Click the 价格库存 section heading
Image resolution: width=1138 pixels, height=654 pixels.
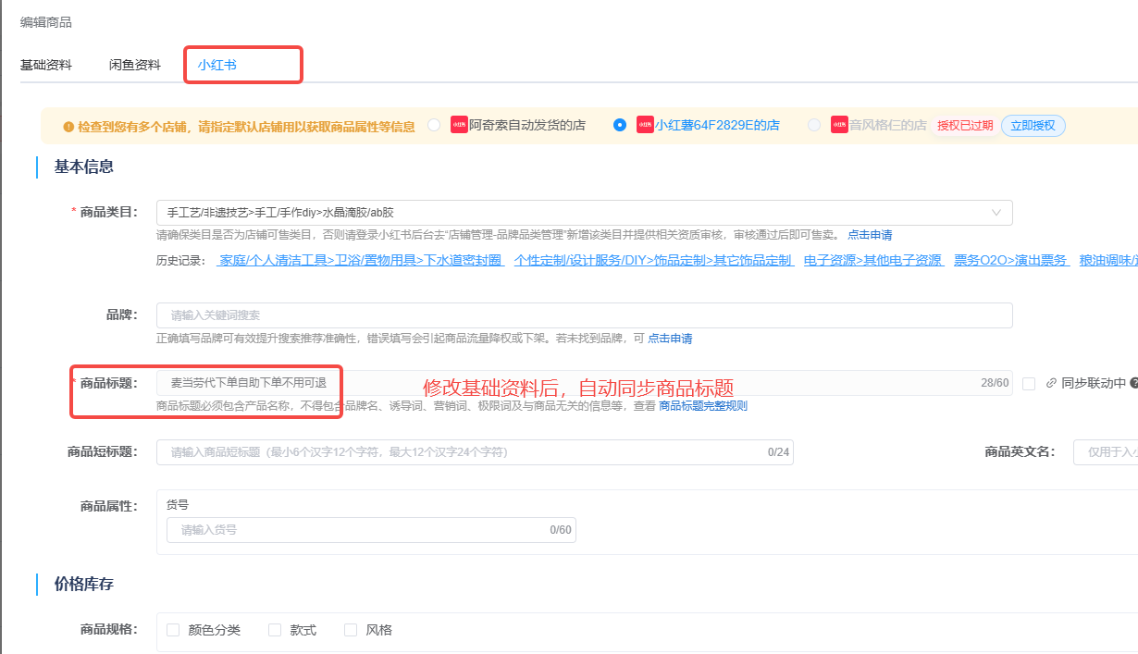coord(84,585)
